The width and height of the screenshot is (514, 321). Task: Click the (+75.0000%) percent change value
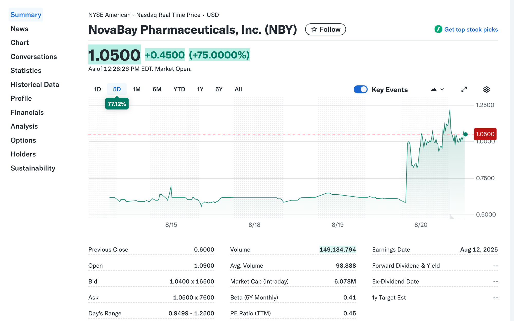point(219,55)
